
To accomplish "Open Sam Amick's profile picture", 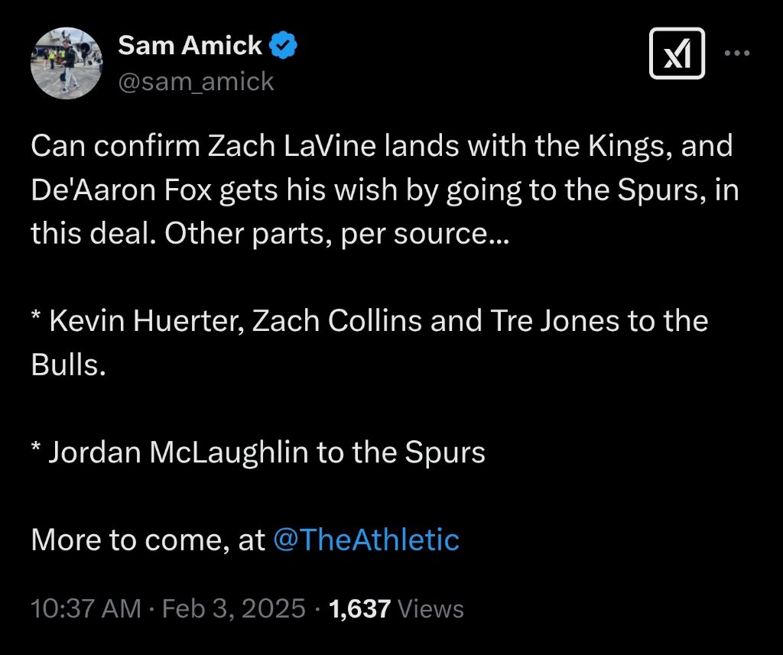I will (x=67, y=63).
